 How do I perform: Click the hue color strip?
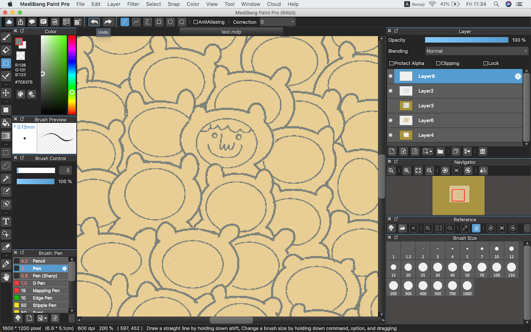tap(72, 75)
